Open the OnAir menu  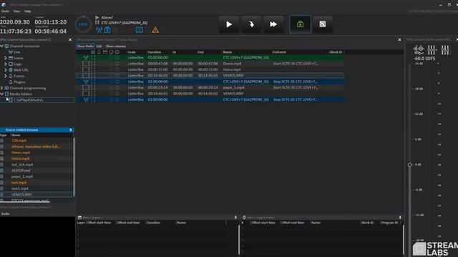coord(5,11)
